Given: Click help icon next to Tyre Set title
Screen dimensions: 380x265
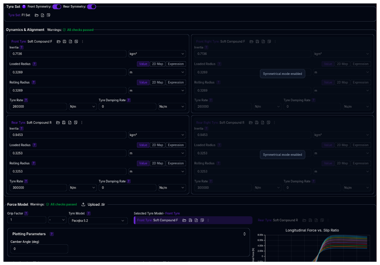Looking at the screenshot, I should click(x=24, y=7).
